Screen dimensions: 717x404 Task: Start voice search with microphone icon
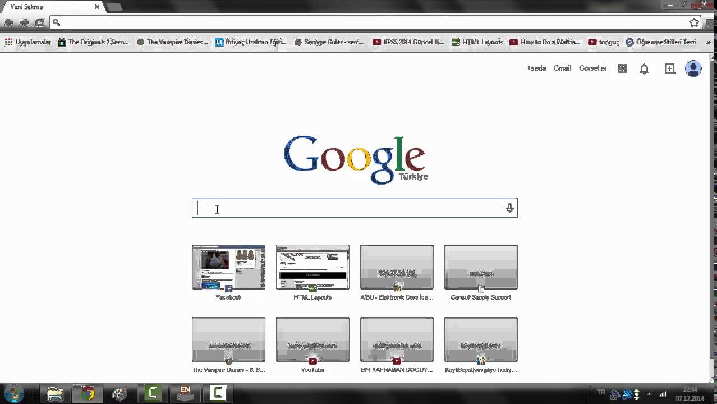[x=509, y=208]
